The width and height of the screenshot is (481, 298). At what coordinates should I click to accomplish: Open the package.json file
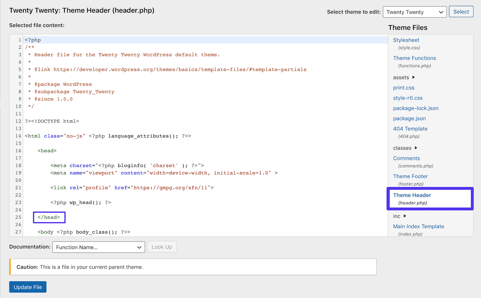click(x=409, y=118)
